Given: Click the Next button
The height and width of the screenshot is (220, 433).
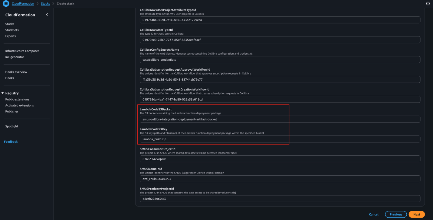Looking at the screenshot, I should [417, 214].
